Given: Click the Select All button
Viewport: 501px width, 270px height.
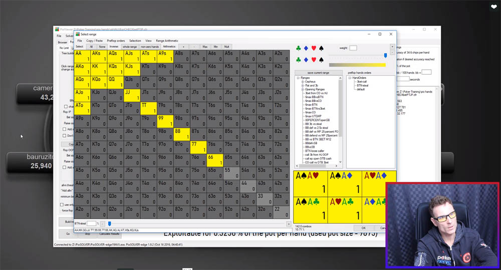Looking at the screenshot, I should coord(91,47).
